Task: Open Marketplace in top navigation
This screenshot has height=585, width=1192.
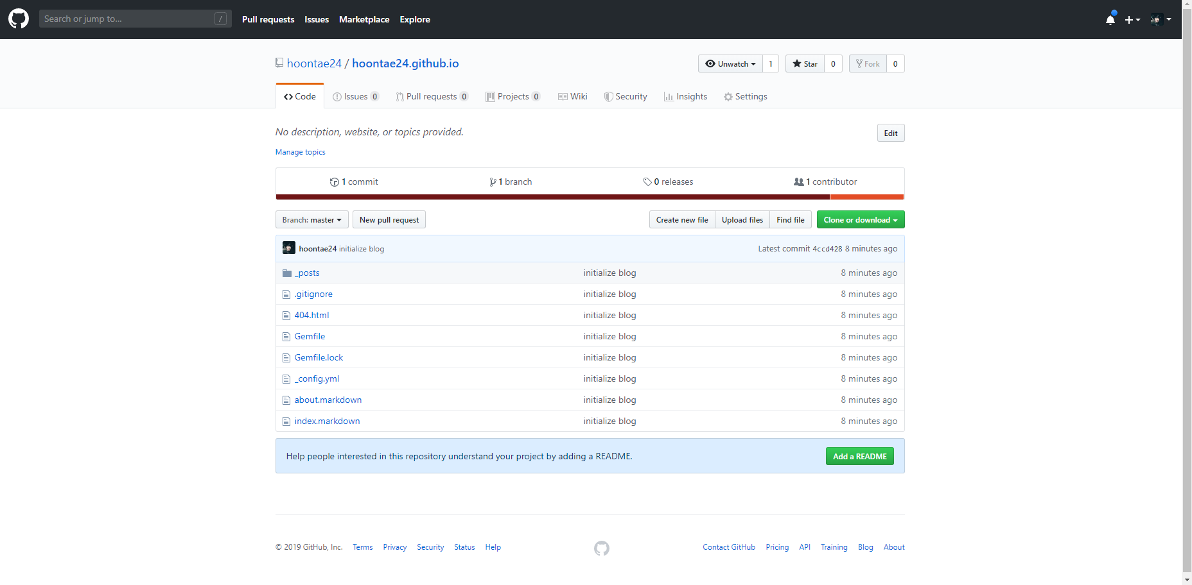Action: click(364, 19)
